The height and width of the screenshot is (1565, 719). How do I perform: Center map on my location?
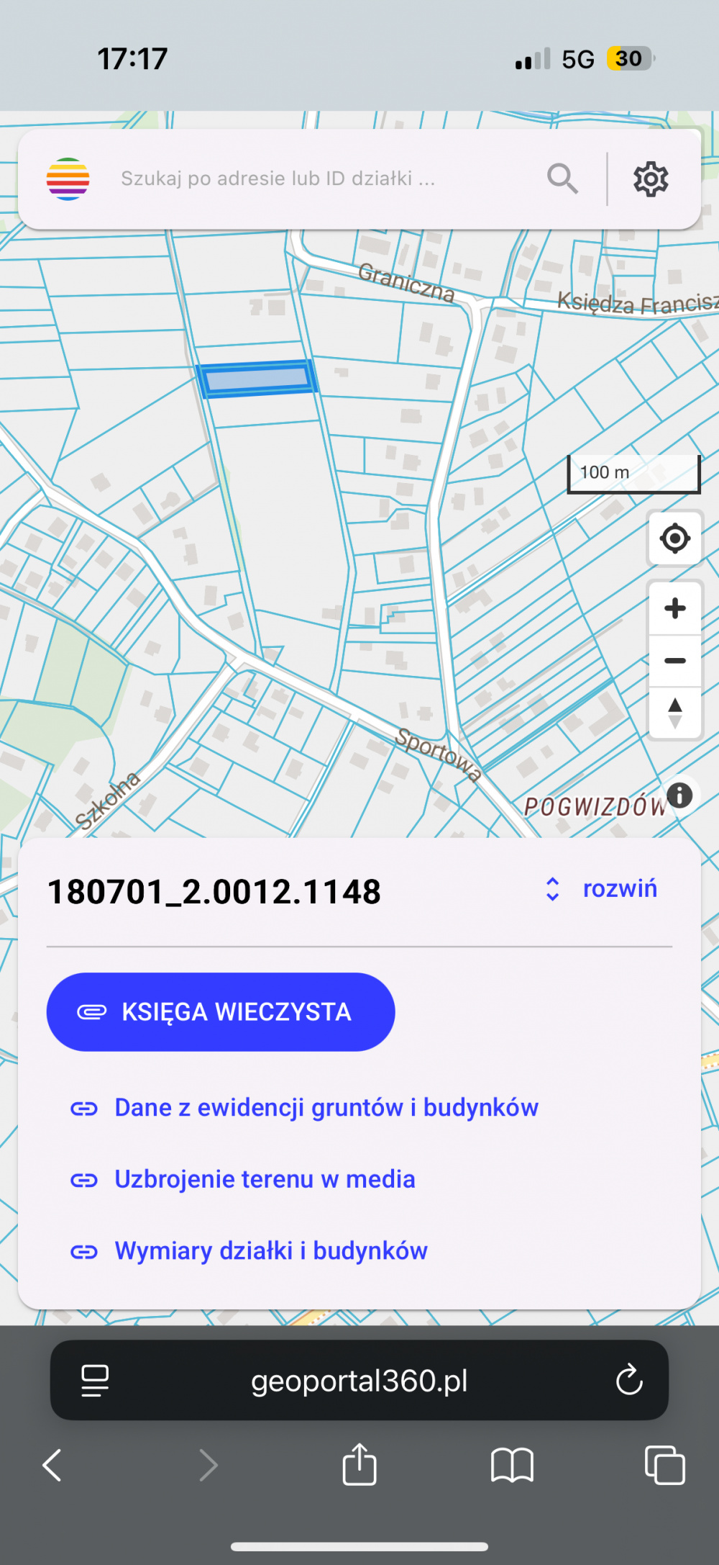674,538
